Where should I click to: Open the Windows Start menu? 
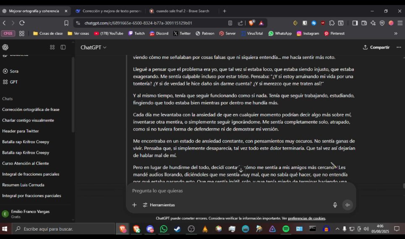click(x=5, y=229)
